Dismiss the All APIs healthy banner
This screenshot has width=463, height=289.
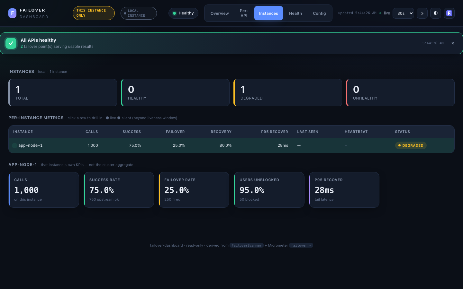coord(453,43)
